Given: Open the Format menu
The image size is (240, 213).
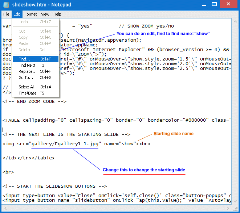Looking at the screenshot, I should [x=30, y=14].
